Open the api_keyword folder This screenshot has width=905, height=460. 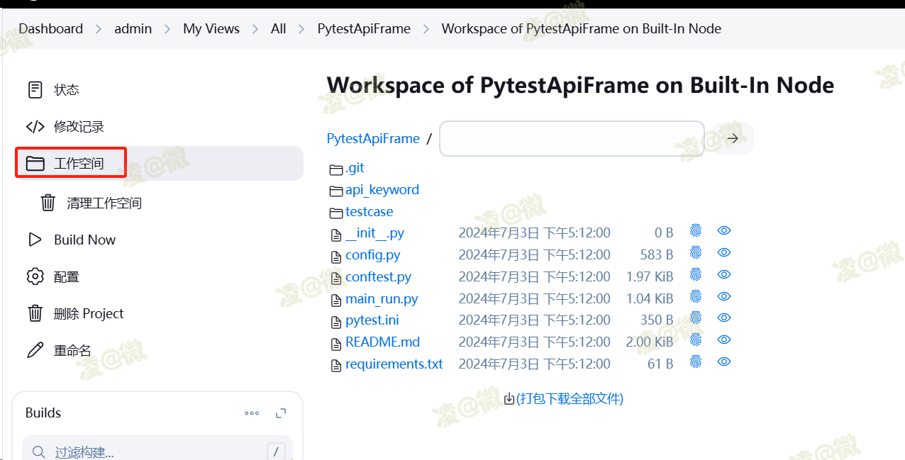point(382,190)
